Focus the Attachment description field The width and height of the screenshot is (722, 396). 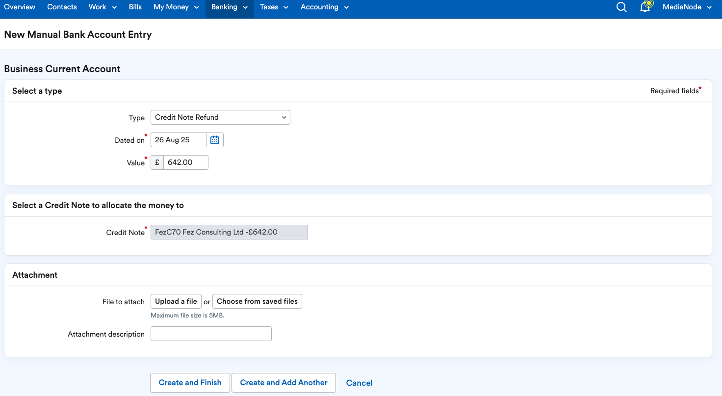pos(211,334)
